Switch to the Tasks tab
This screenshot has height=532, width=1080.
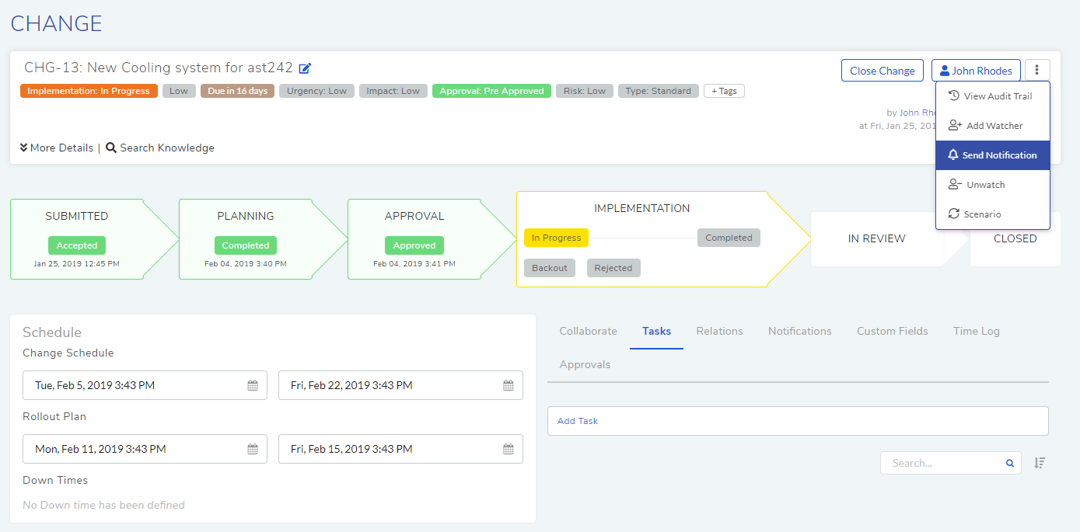tap(656, 331)
